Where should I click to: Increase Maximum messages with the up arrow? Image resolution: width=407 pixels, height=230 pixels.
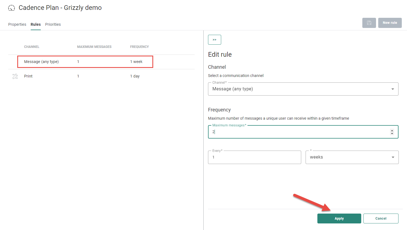pos(392,130)
